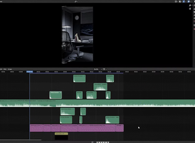Expand the snapping options arrow beside Shuffle

pos(106,69)
